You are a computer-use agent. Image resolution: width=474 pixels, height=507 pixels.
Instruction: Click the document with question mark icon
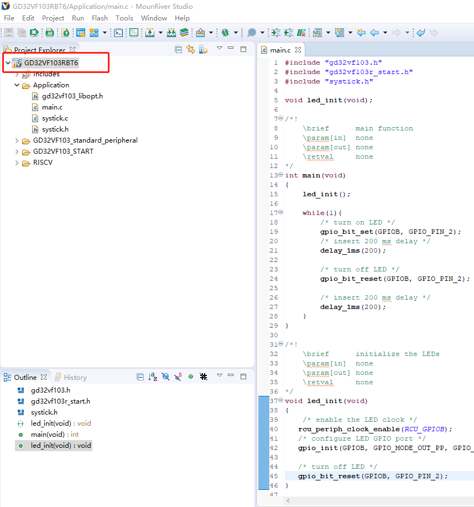tap(65, 33)
